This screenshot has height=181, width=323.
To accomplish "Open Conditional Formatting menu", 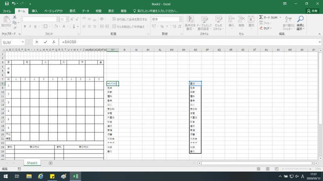I will [x=190, y=23].
